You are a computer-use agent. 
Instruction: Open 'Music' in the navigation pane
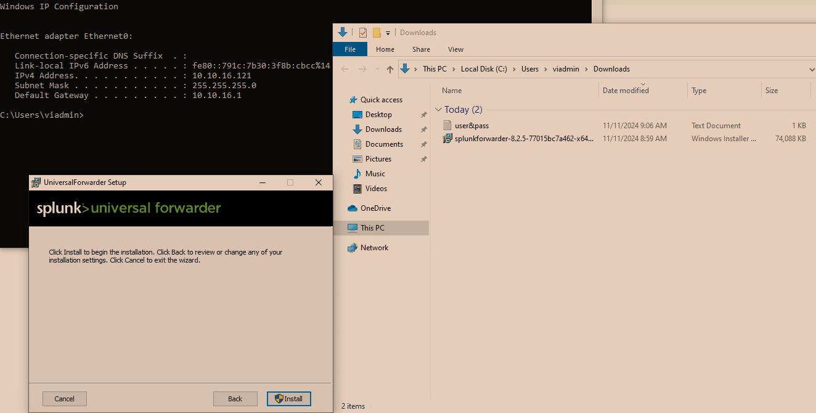[x=375, y=174]
